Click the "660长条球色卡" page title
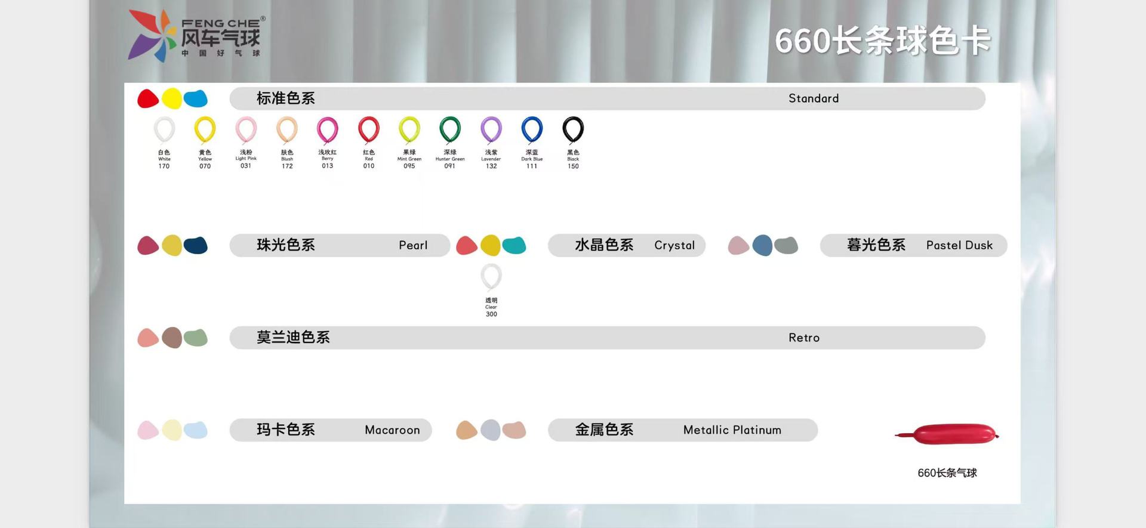 tap(883, 41)
